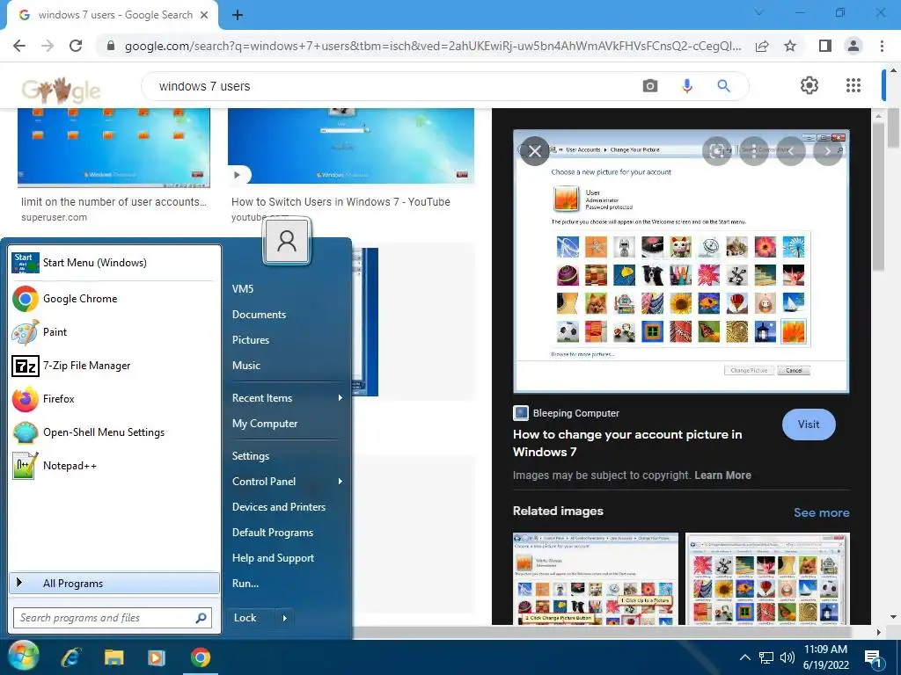This screenshot has height=675, width=901.
Task: Open 7-Zip File Manager
Action: pos(114,366)
